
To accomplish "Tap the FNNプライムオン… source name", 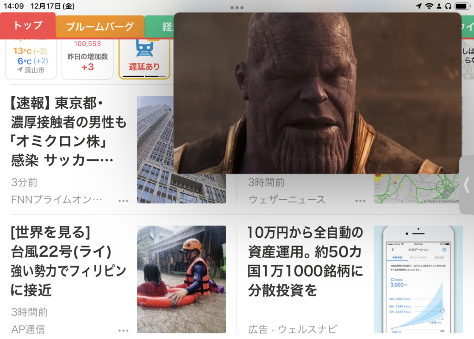I will click(56, 199).
